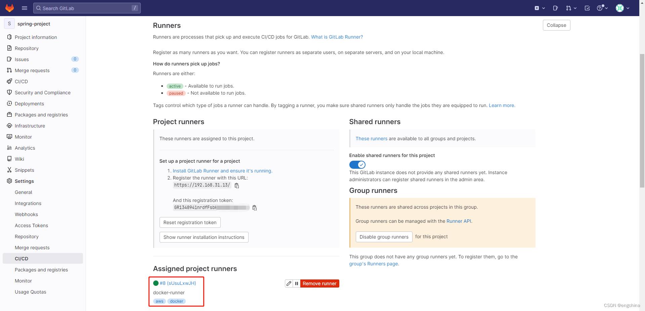This screenshot has width=645, height=311.
Task: Click the Snippets scissors icon
Action: pos(9,170)
